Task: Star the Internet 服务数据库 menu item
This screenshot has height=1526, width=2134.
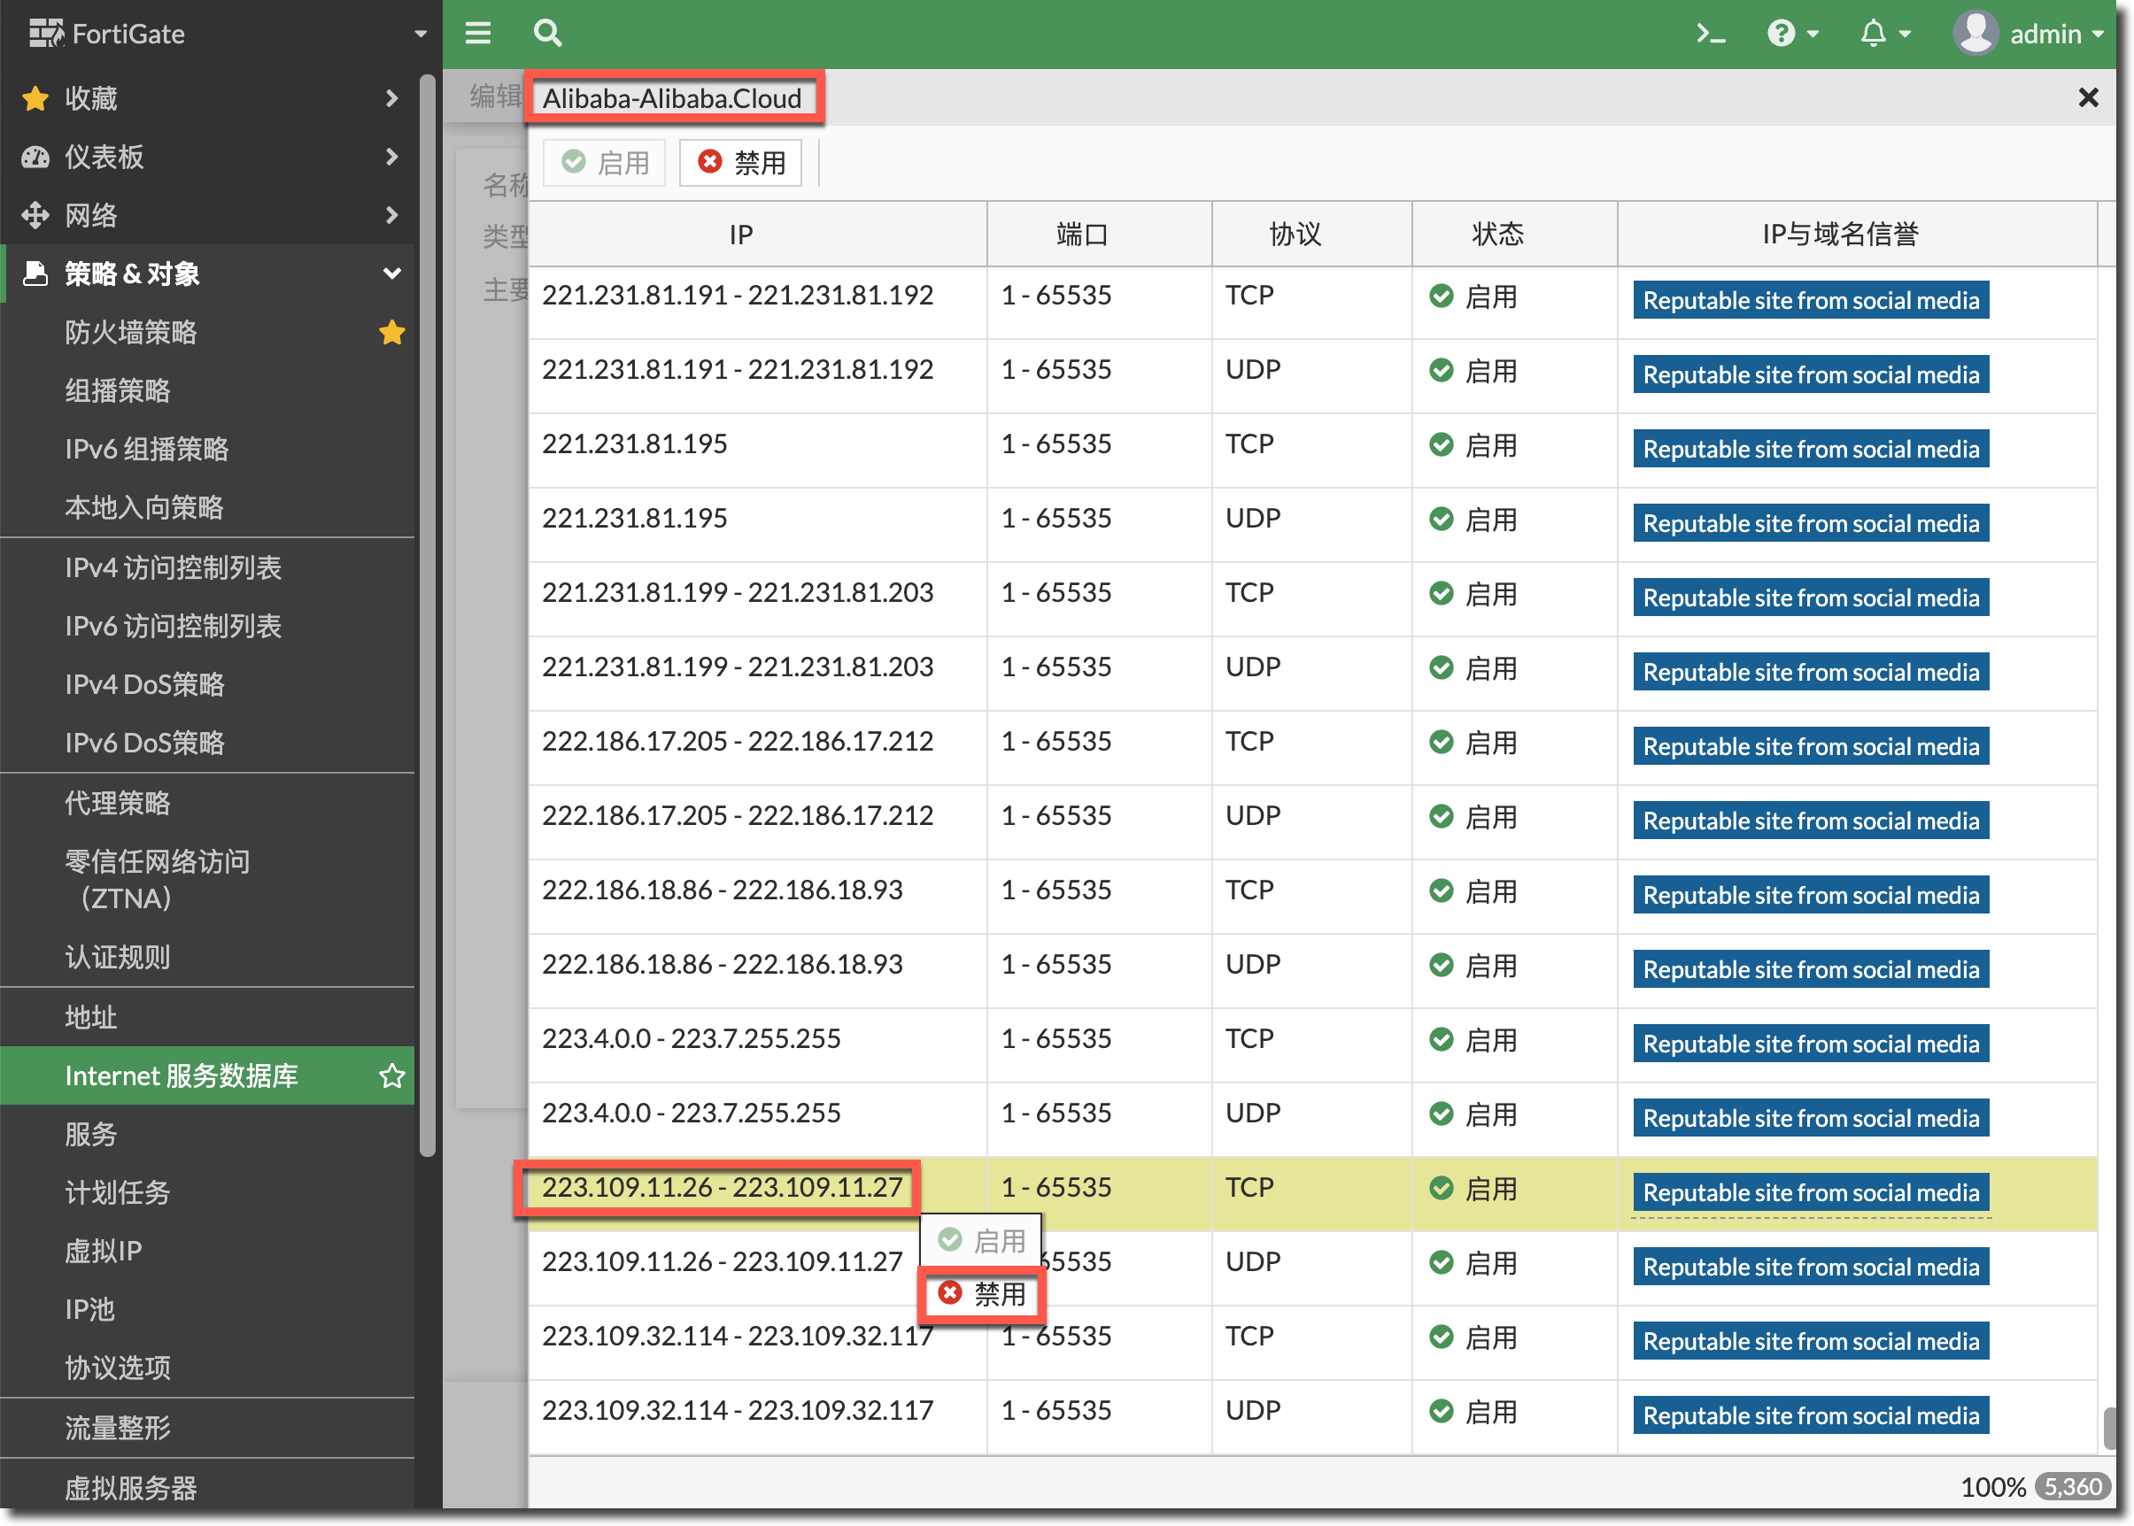Action: click(x=392, y=1076)
